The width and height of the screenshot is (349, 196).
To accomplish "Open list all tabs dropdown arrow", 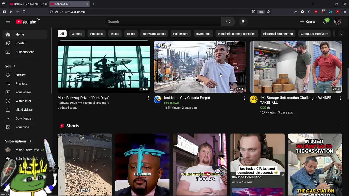I will coord(313,4).
